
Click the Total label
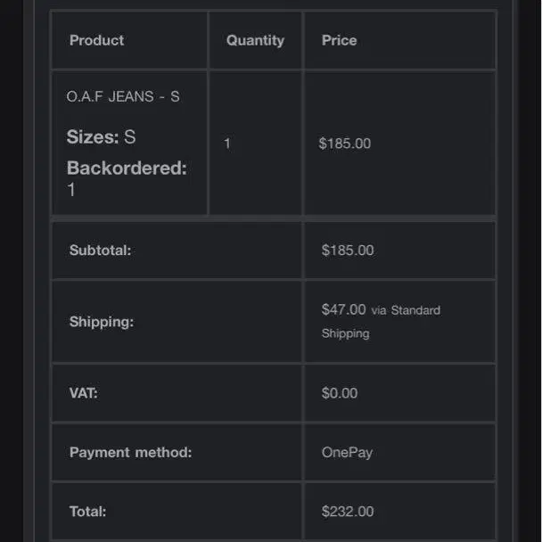[x=87, y=512]
